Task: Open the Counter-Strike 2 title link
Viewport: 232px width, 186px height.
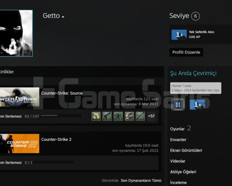Action: 57,139
